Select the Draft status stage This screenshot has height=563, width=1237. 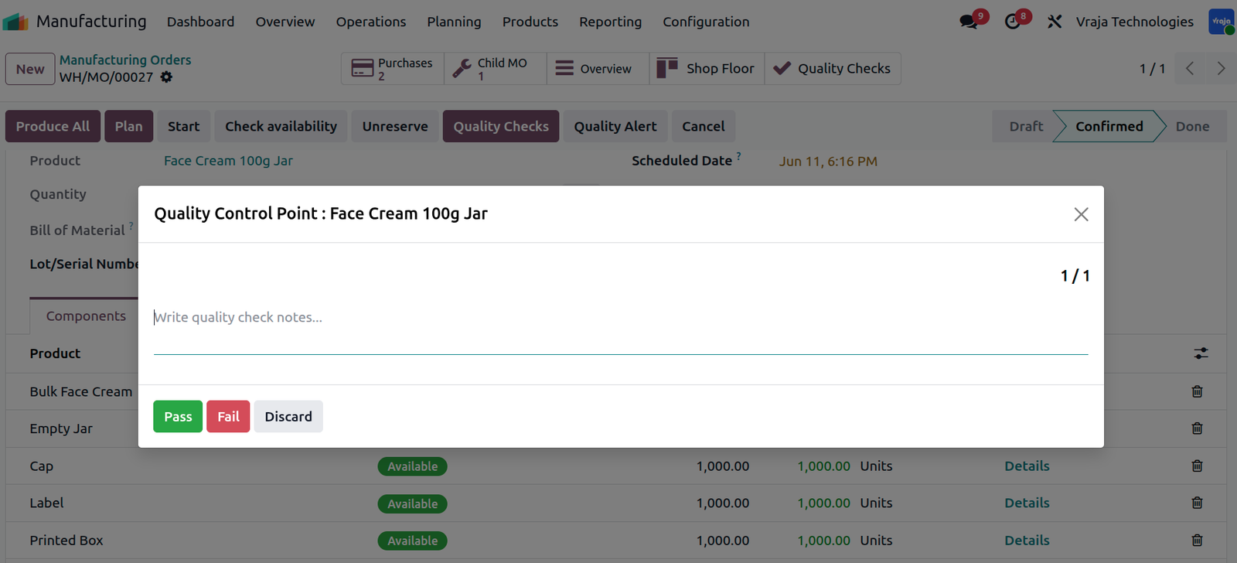click(1026, 126)
